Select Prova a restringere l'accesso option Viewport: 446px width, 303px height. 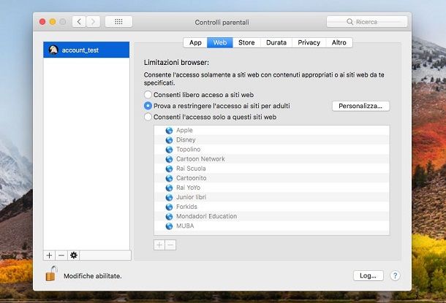click(148, 106)
